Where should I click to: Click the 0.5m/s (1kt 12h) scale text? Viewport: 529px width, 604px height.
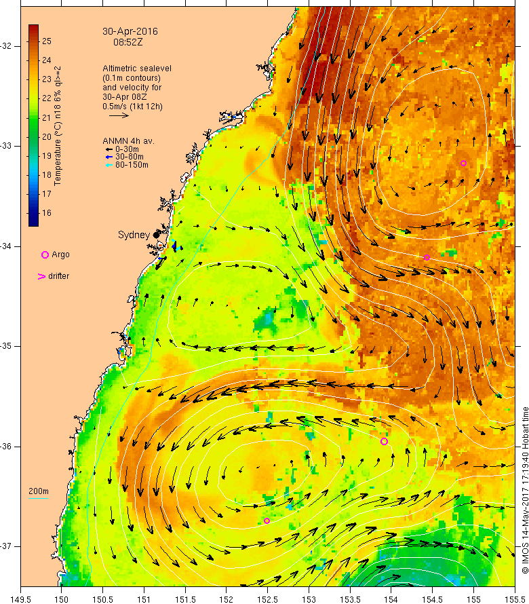pyautogui.click(x=132, y=107)
